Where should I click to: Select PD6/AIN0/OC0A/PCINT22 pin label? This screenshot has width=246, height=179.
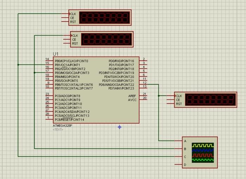pyautogui.click(x=117, y=85)
